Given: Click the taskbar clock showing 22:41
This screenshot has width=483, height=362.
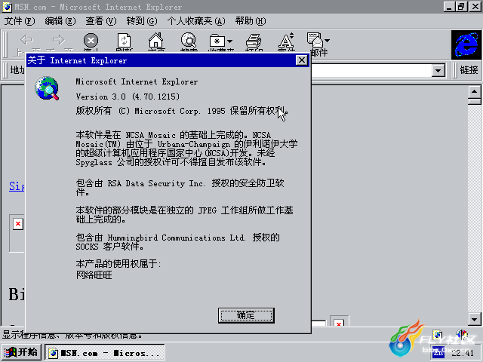Looking at the screenshot, I should 462,353.
